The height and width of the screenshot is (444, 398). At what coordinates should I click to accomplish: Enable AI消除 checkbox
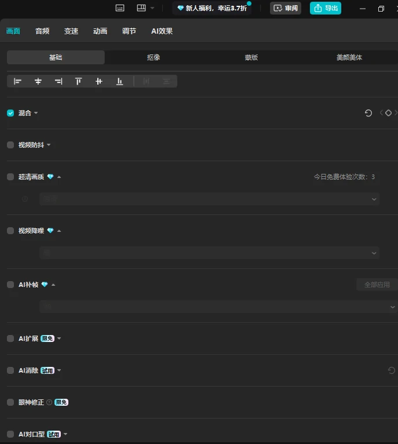pyautogui.click(x=10, y=370)
